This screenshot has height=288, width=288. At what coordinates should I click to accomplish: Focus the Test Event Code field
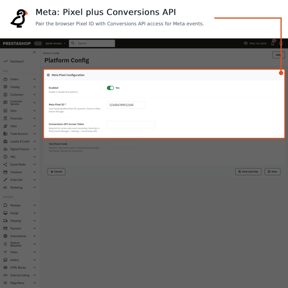122,144
